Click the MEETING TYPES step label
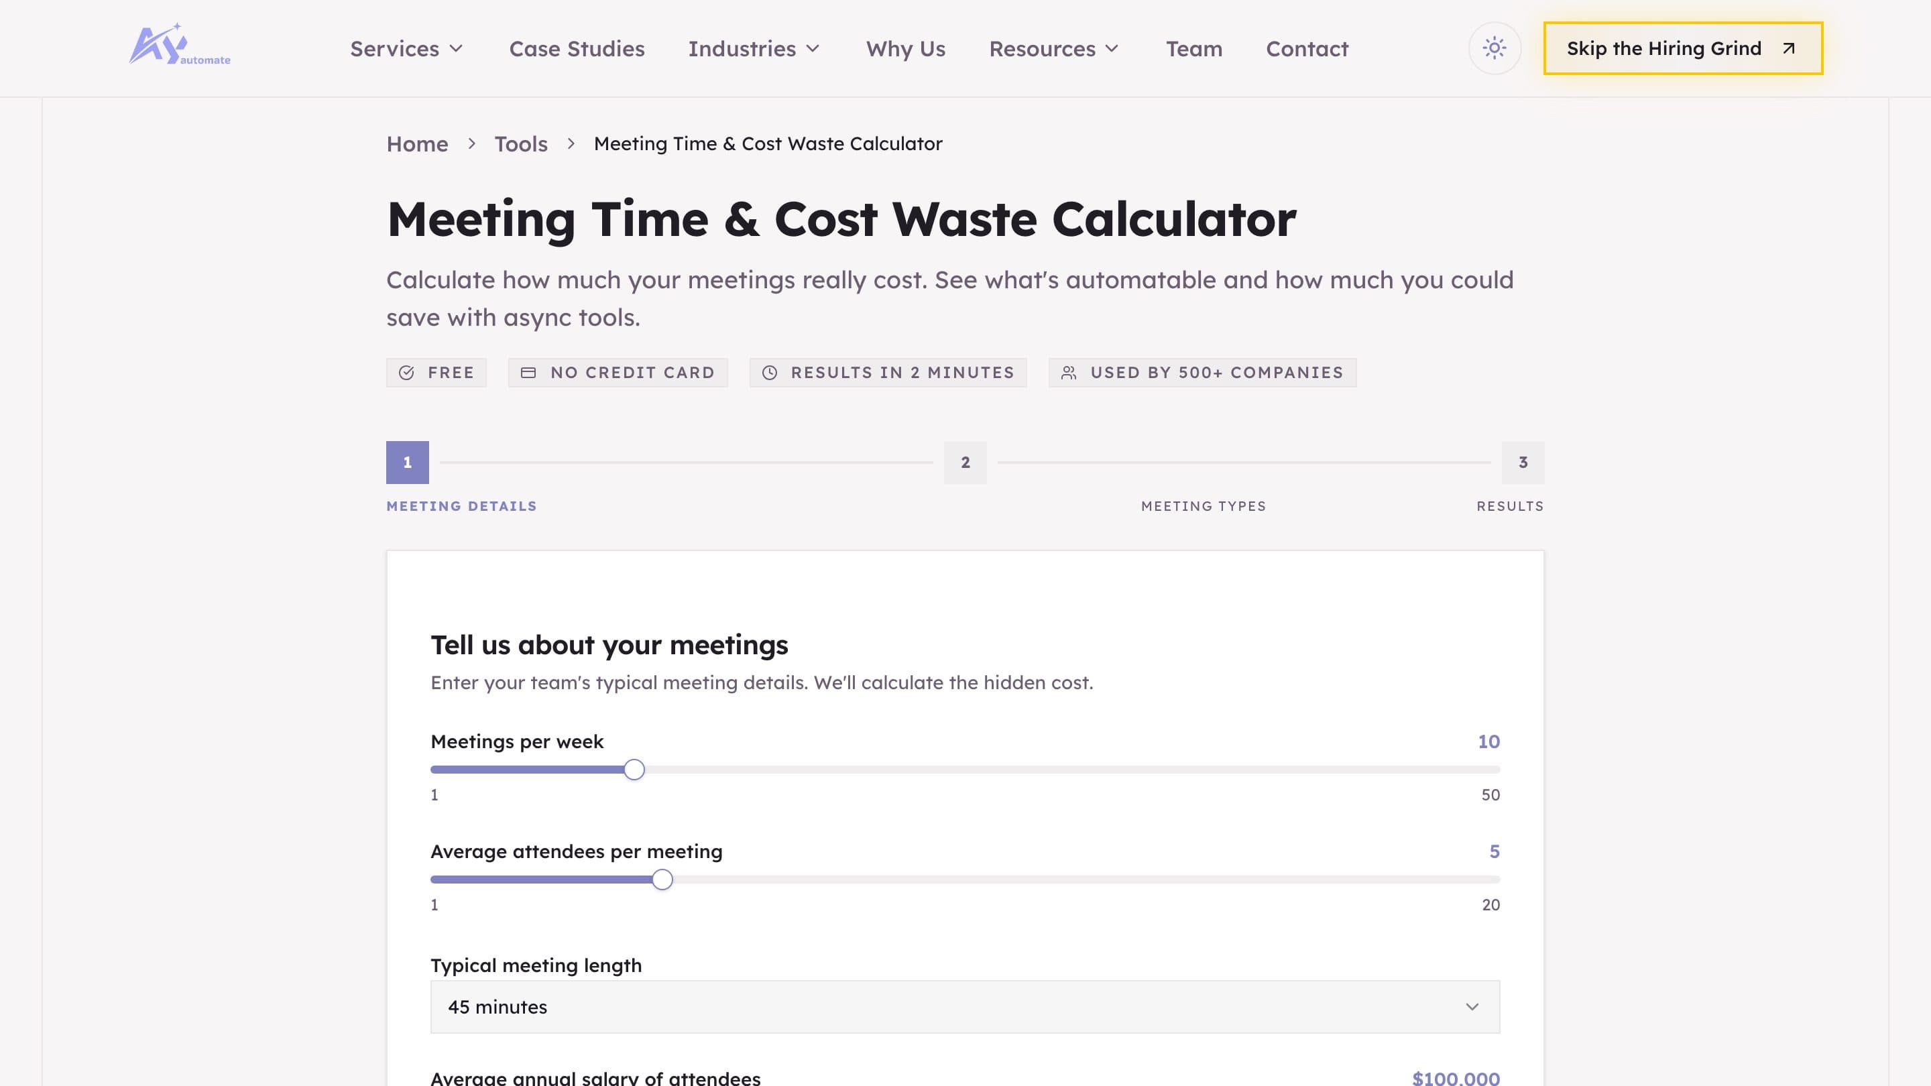This screenshot has width=1931, height=1086. pyautogui.click(x=1203, y=506)
